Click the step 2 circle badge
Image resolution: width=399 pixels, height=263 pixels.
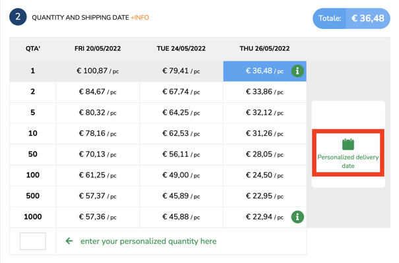[18, 17]
